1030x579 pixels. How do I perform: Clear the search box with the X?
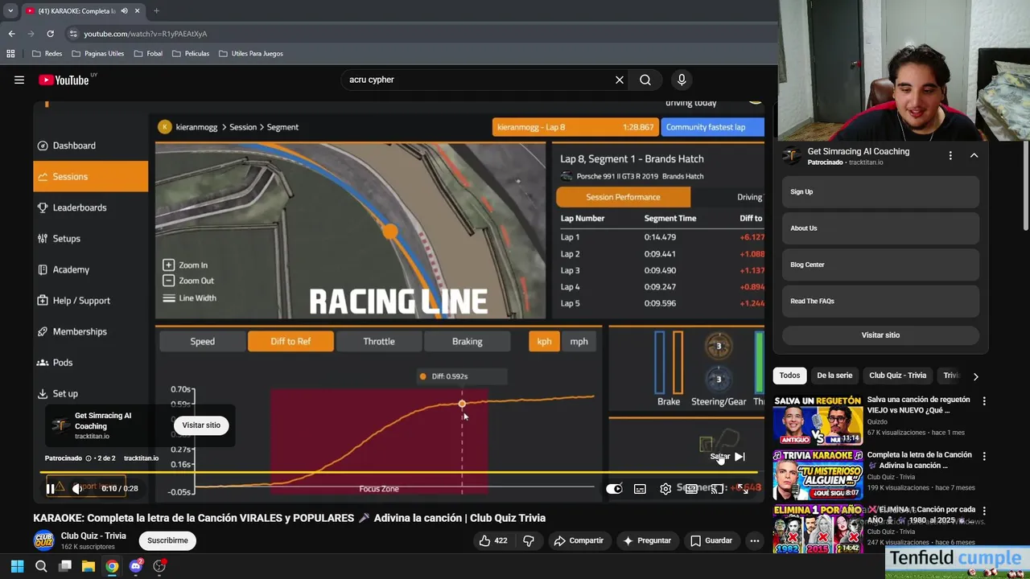pyautogui.click(x=620, y=80)
